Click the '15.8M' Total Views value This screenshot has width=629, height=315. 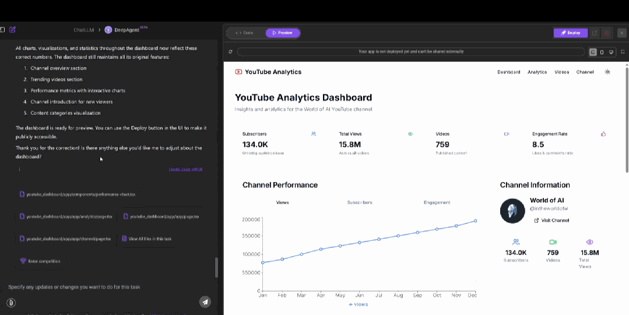[x=350, y=145]
